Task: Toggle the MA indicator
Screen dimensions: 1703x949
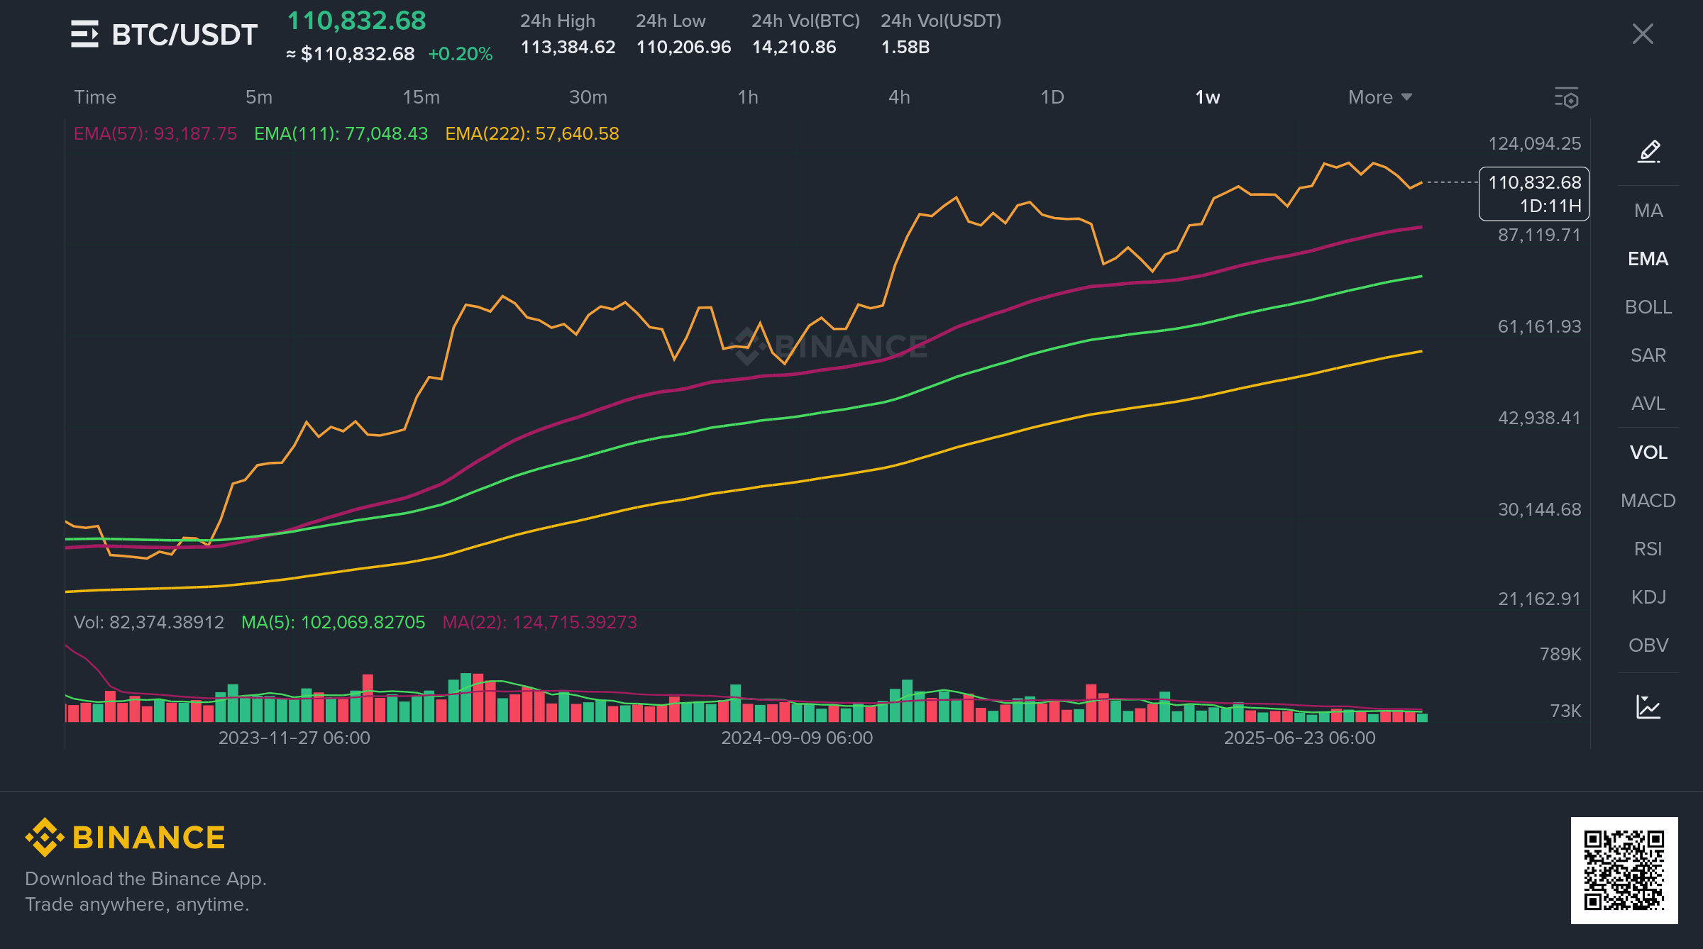Action: [x=1648, y=211]
